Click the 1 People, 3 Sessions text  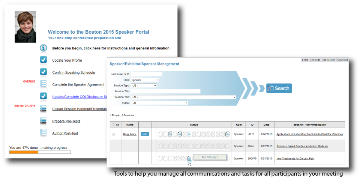coord(122,115)
